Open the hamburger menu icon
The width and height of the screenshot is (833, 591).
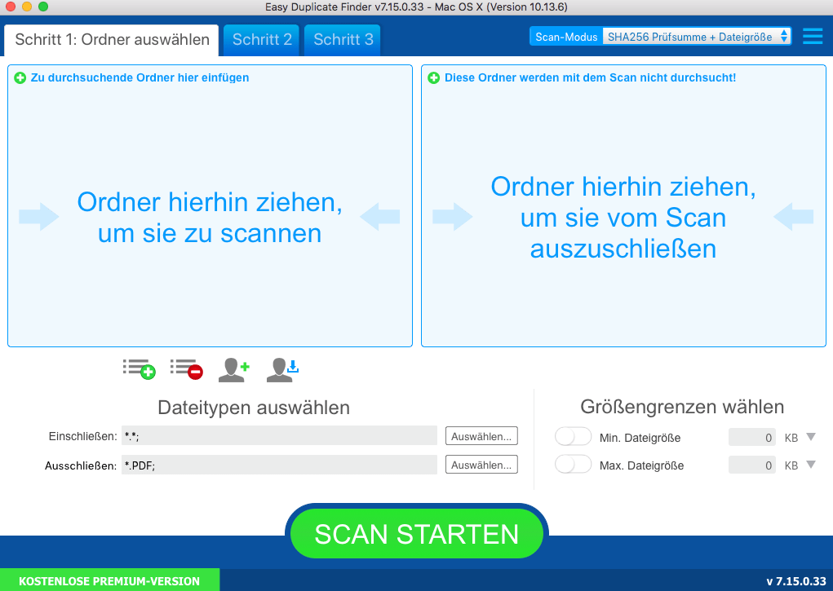click(x=813, y=37)
